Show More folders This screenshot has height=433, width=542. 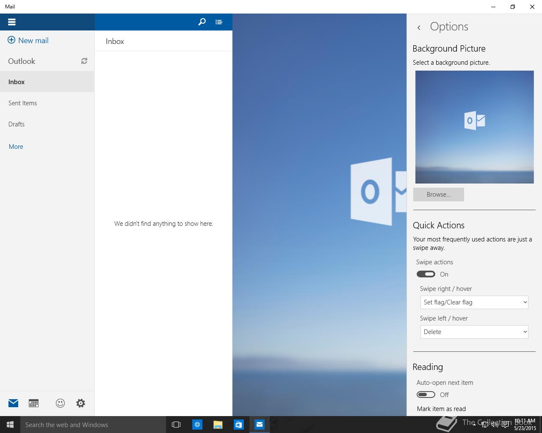(x=16, y=147)
